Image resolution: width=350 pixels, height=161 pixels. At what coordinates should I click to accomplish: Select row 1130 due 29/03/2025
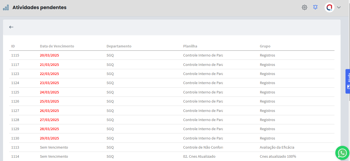point(15,138)
